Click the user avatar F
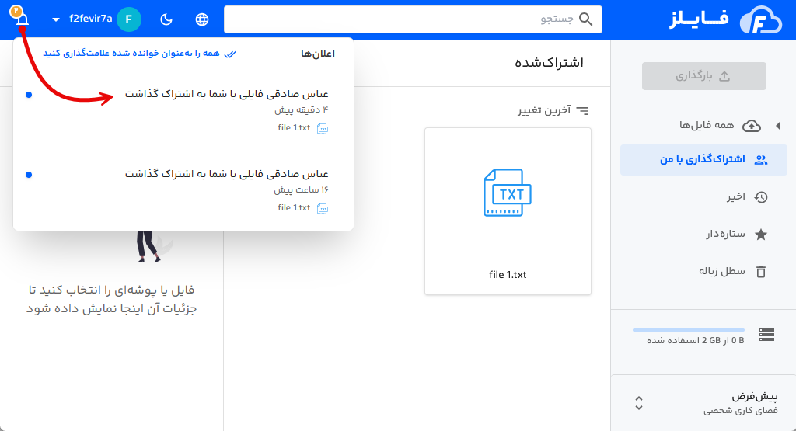The image size is (796, 431). click(x=129, y=19)
